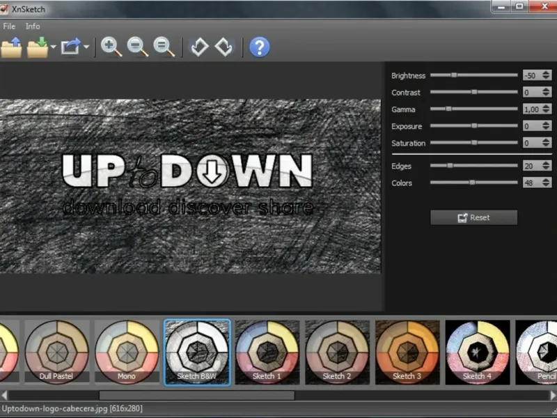Rotate the image right
Screen dimensions: 557x418
(224, 47)
